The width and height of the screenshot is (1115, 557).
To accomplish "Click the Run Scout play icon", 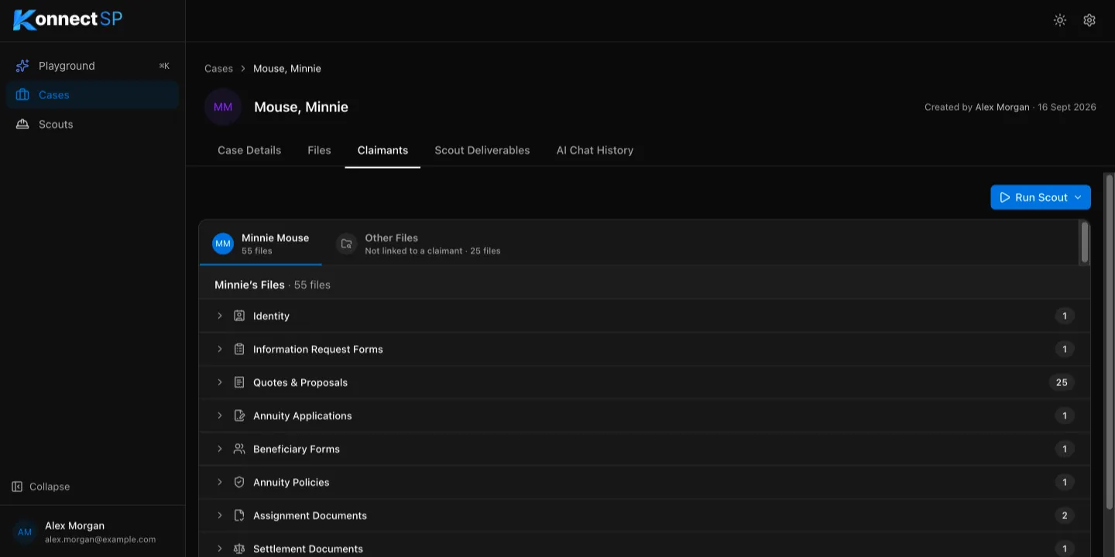I will tap(1005, 197).
